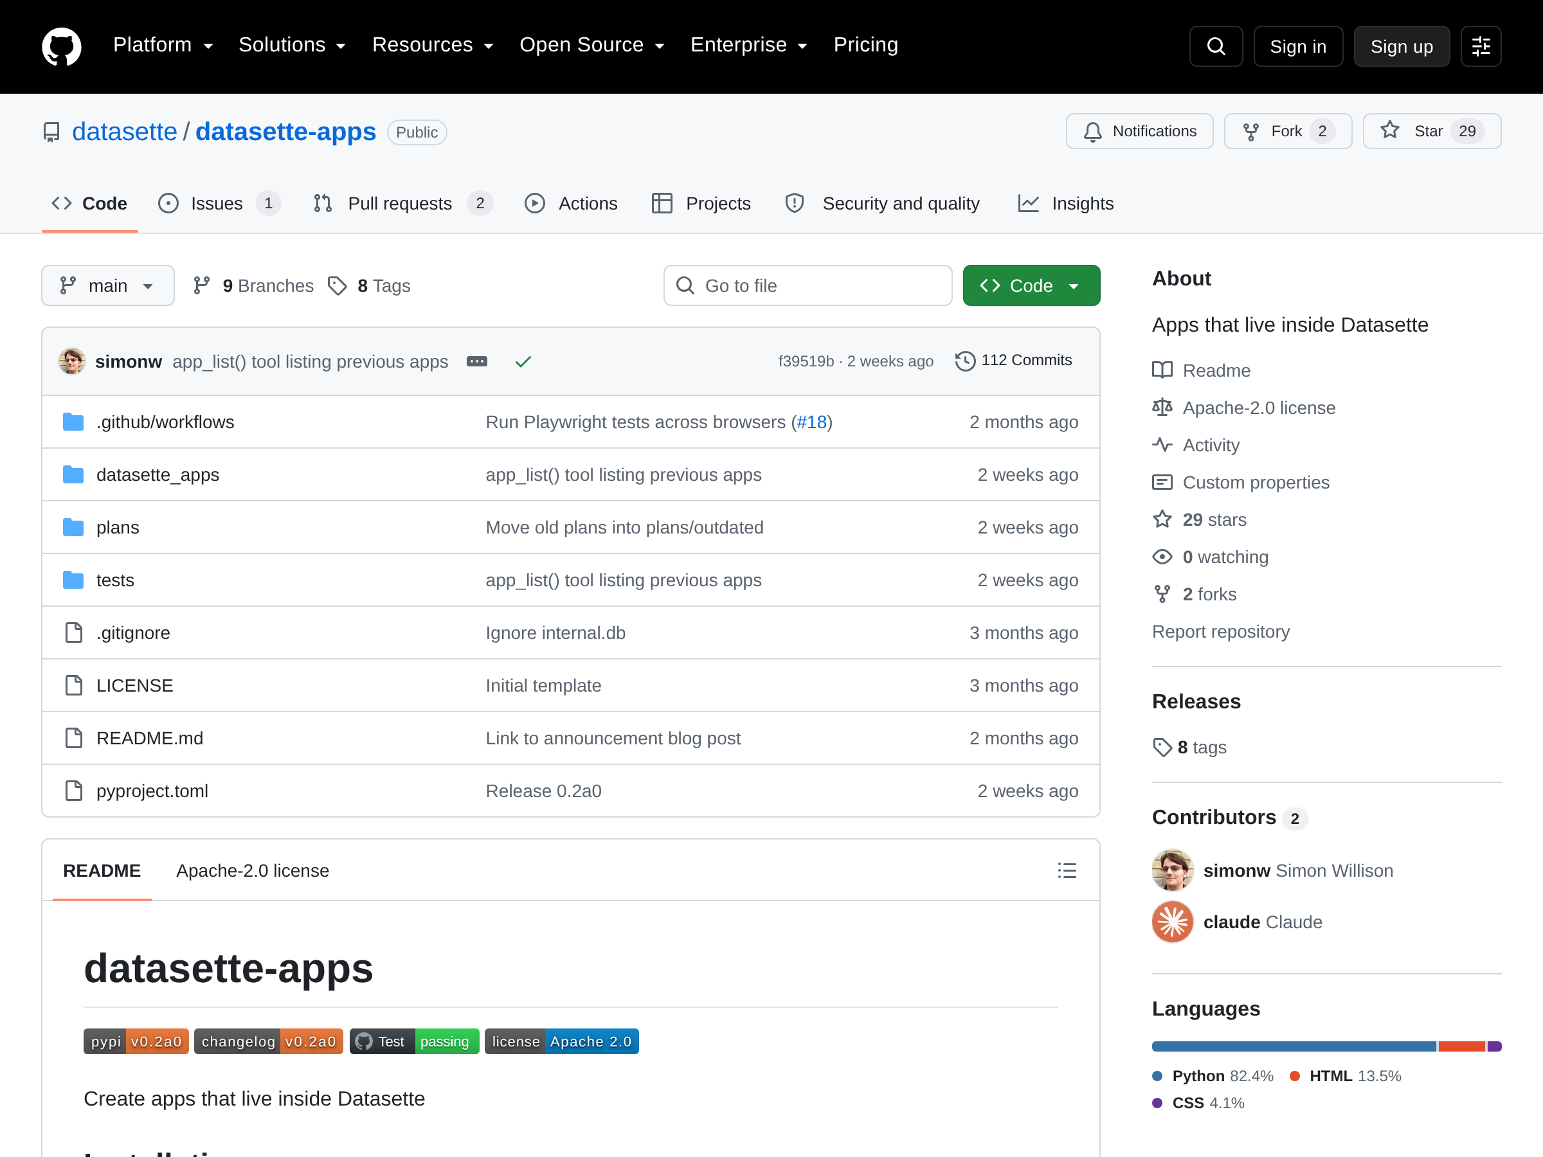The image size is (1543, 1157).
Task: Switch to Security and quality tab
Action: pyautogui.click(x=883, y=204)
